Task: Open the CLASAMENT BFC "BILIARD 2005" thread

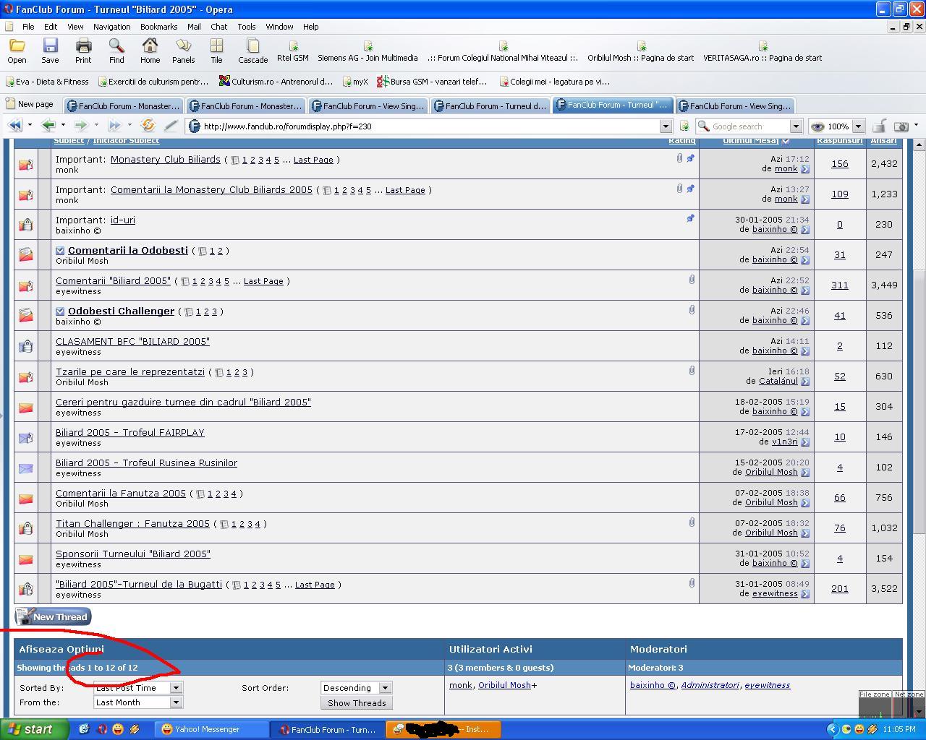Action: 132,341
